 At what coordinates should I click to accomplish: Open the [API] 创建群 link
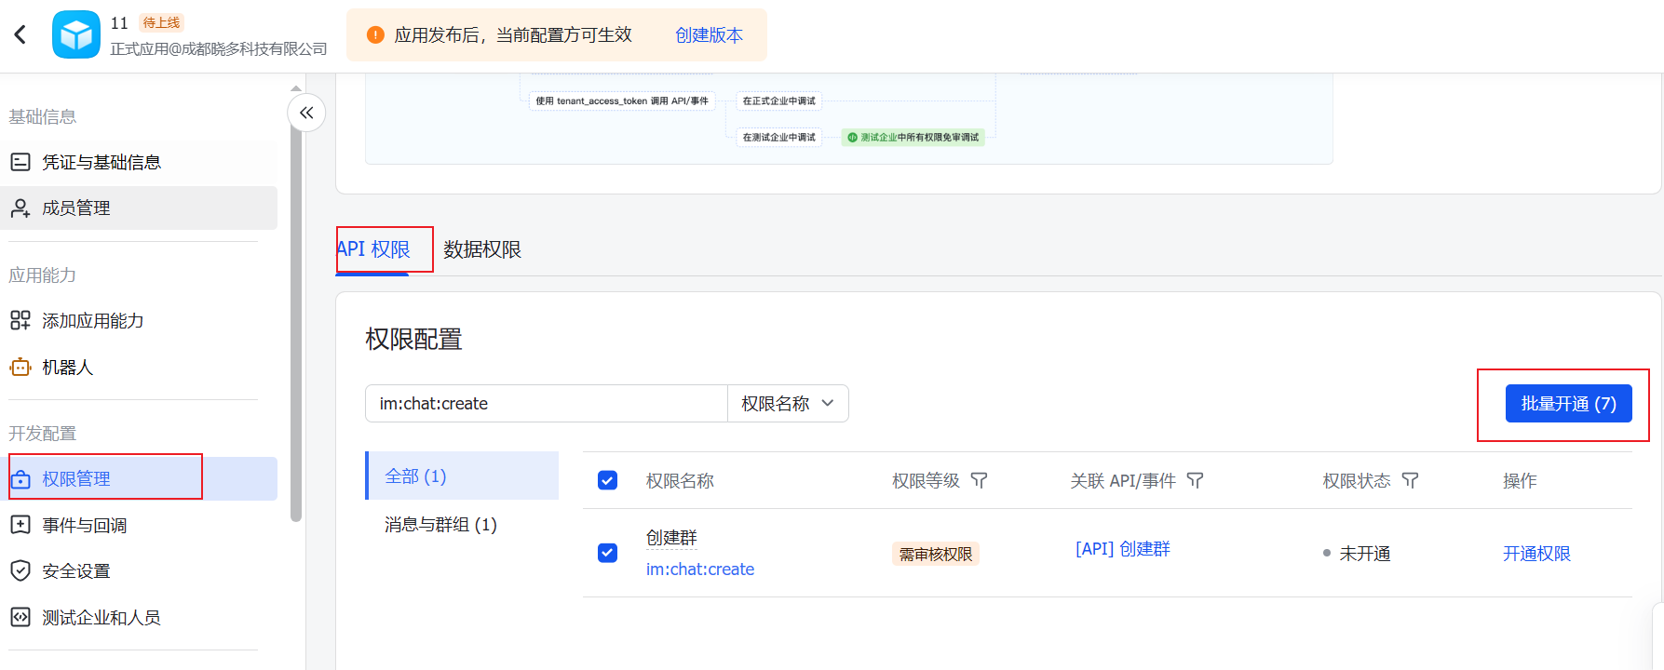pos(1122,549)
